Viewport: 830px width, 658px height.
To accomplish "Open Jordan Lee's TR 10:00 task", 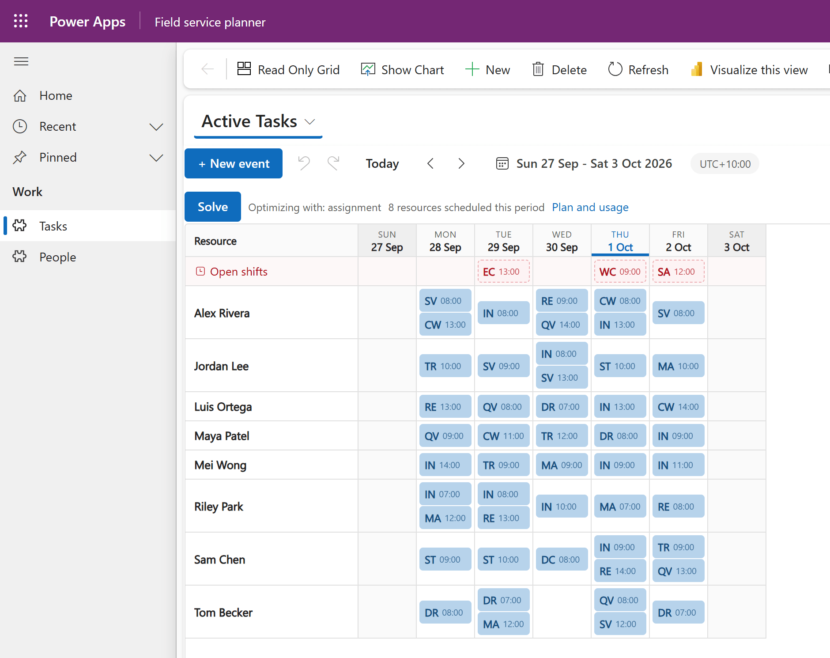I will tap(445, 366).
